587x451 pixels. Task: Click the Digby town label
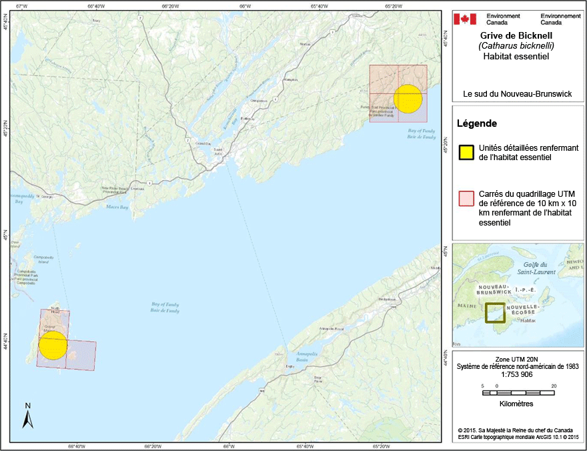pos(289,366)
